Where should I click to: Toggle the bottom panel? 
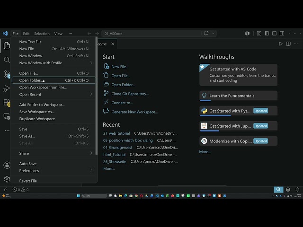[x=274, y=34]
